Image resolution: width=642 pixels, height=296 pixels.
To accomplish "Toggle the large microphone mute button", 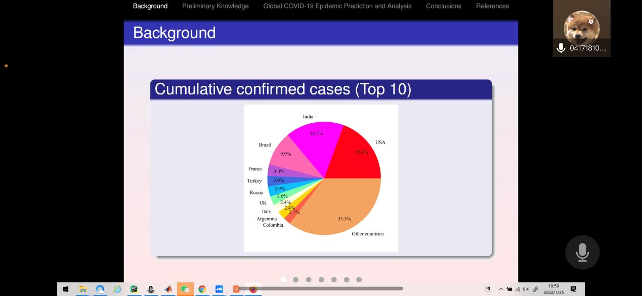I will pos(582,252).
